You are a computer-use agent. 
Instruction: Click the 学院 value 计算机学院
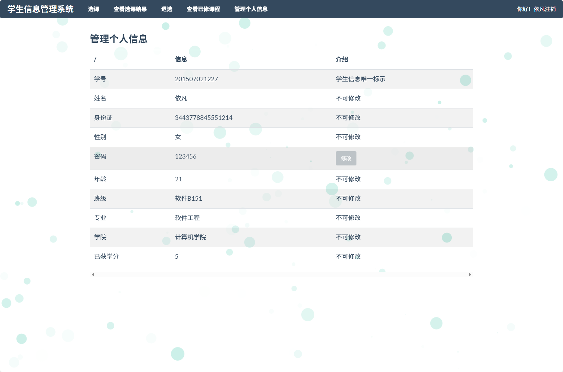(x=190, y=237)
